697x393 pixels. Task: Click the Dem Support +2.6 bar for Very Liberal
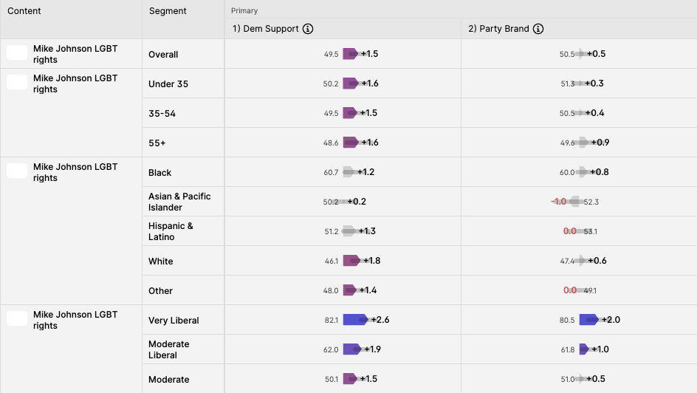pos(356,320)
